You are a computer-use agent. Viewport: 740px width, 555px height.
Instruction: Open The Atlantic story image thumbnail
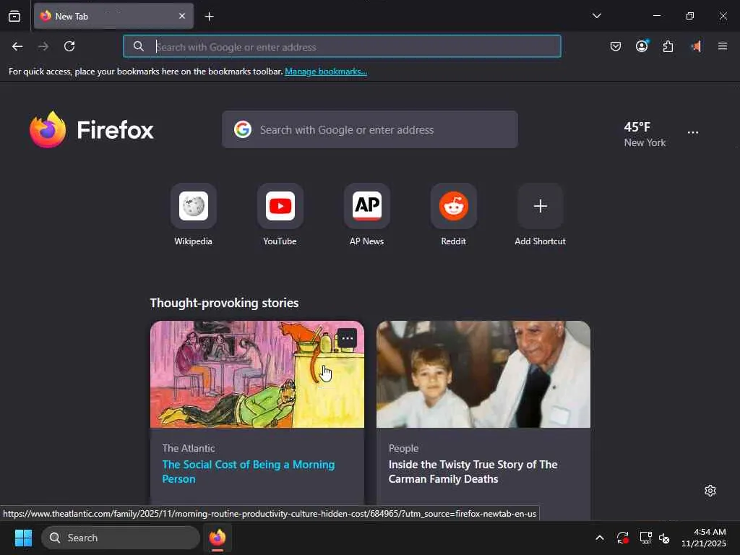[x=257, y=374]
